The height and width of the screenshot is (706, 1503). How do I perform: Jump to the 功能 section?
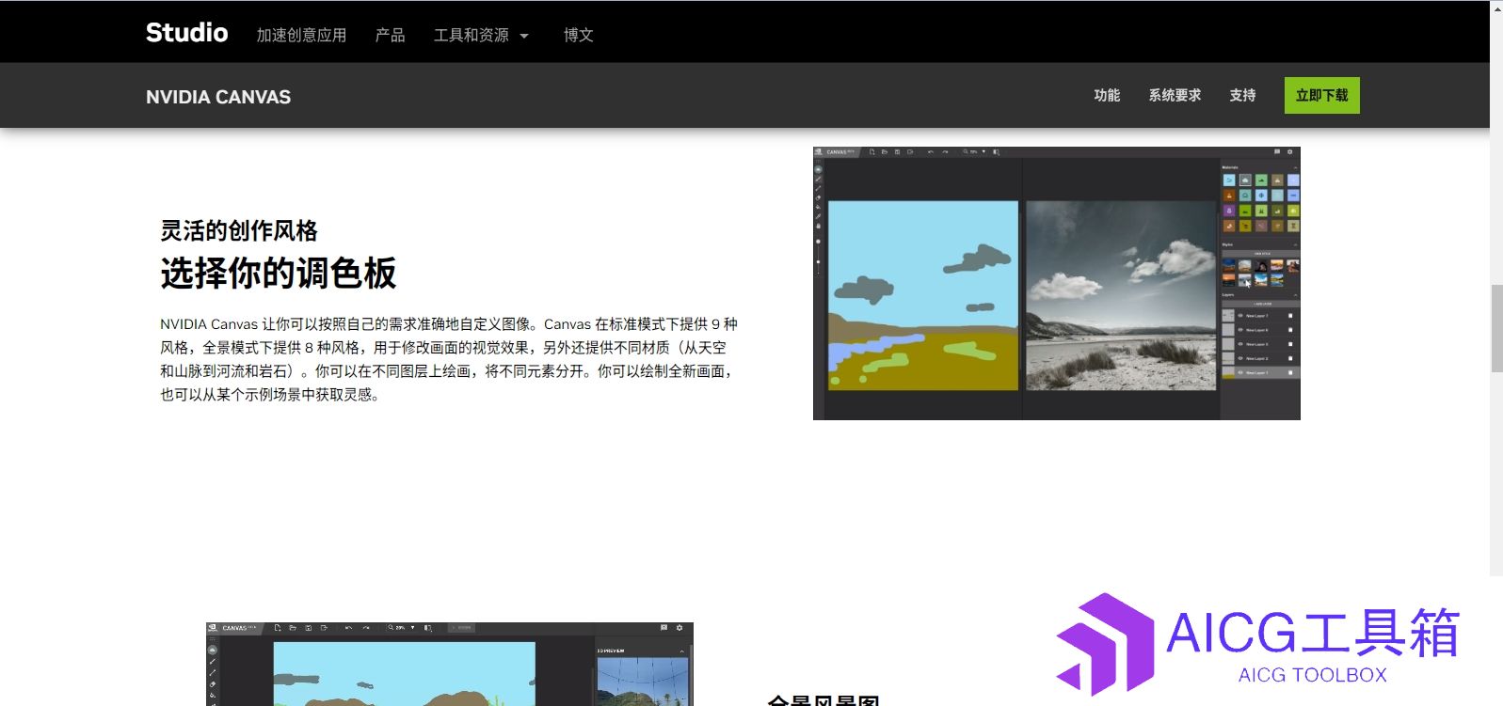(1107, 95)
